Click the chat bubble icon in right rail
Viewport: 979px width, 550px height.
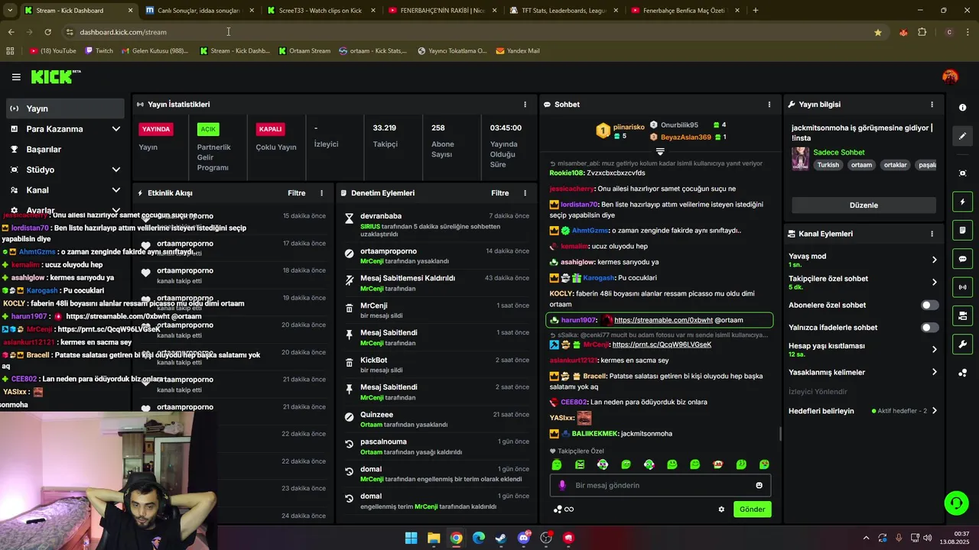click(962, 259)
